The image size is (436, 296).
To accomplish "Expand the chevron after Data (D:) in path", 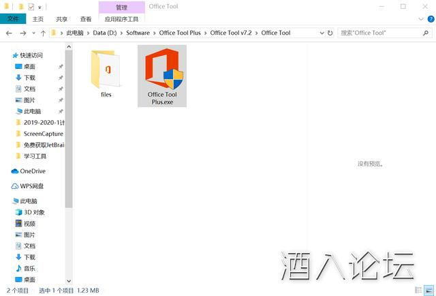I will [121, 33].
